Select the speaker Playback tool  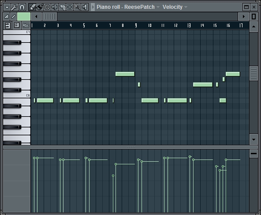85,7
